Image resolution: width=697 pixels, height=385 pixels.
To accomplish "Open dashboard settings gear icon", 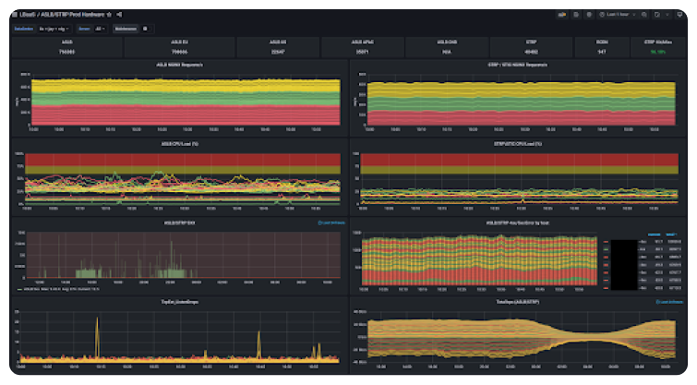I will (589, 15).
